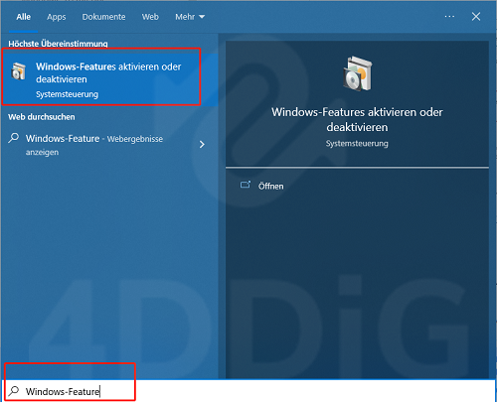Click the web search magnifier icon
The image size is (497, 402).
pyautogui.click(x=13, y=138)
